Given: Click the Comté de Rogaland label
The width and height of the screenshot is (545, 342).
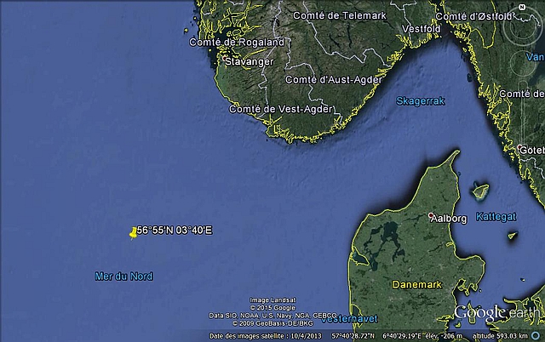Looking at the screenshot, I should [x=237, y=43].
